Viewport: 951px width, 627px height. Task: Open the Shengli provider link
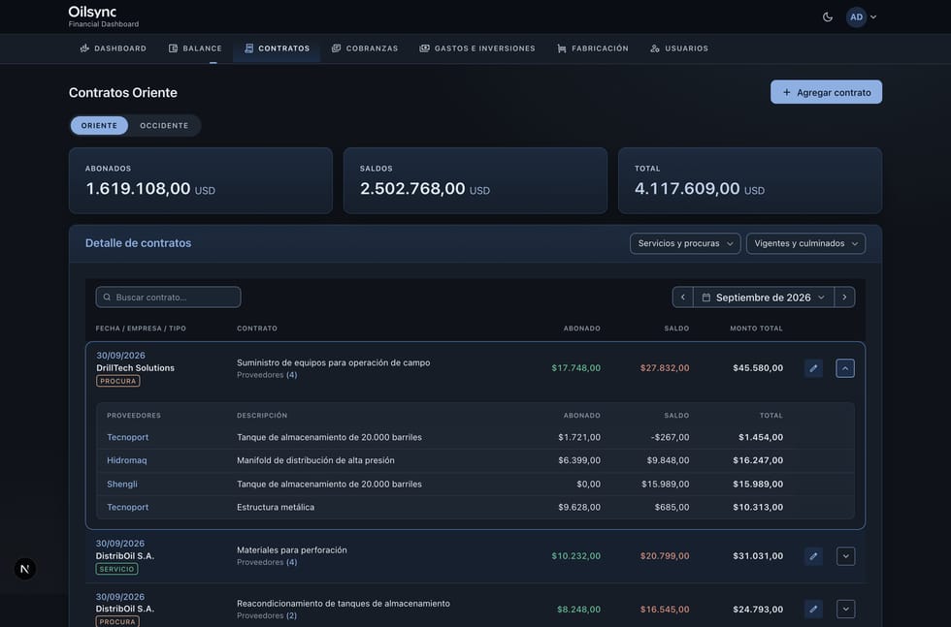coord(122,484)
